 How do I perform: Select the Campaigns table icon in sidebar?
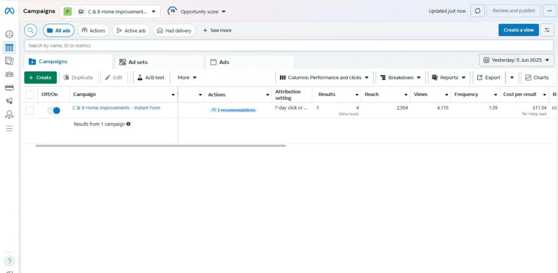pyautogui.click(x=9, y=47)
